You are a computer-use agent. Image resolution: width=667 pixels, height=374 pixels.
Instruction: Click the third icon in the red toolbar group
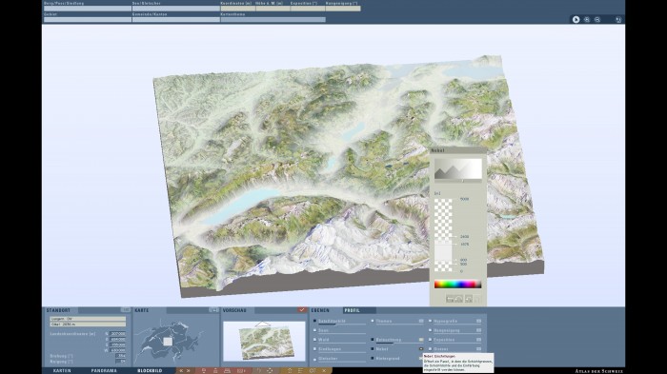coord(227,370)
